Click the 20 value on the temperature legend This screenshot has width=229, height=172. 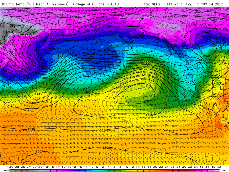155,167
